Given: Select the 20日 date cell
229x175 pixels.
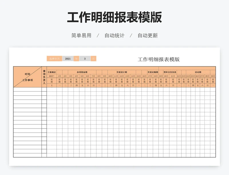Looking at the screenshot, I should (x=166, y=76).
